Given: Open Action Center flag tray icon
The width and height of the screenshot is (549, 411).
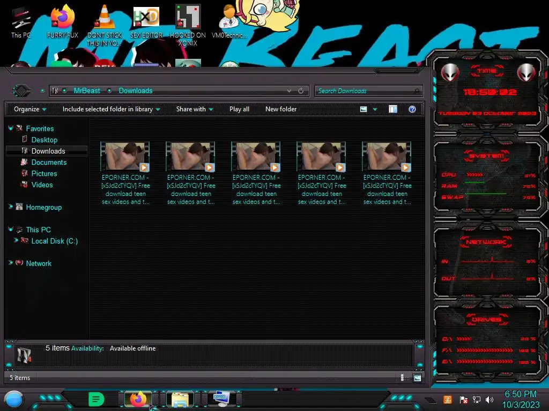Looking at the screenshot, I should coord(463,399).
